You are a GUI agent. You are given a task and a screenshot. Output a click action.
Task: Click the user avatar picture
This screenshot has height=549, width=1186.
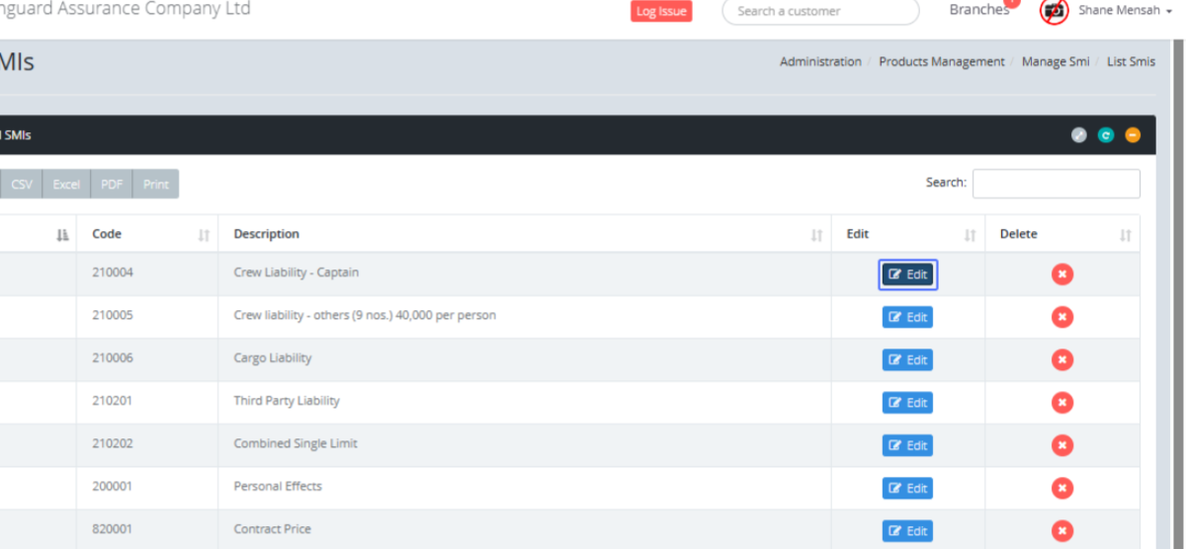click(1055, 11)
